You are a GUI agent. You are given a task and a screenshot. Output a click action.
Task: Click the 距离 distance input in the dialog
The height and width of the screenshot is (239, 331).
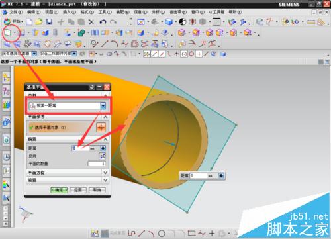[81, 148]
